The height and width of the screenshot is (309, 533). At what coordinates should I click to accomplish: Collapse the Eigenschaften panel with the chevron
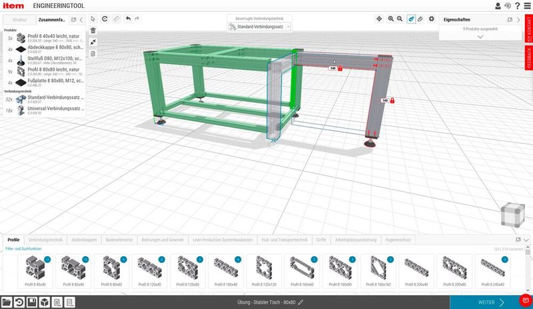(x=518, y=20)
